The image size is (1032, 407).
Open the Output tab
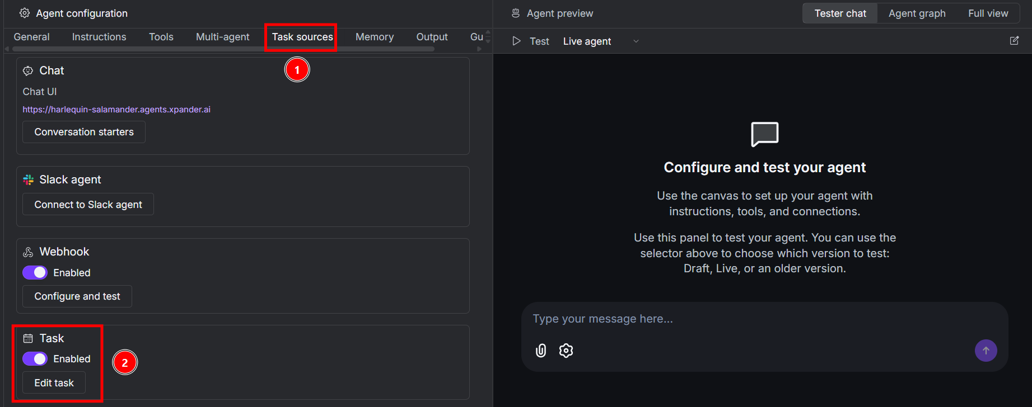pos(432,37)
